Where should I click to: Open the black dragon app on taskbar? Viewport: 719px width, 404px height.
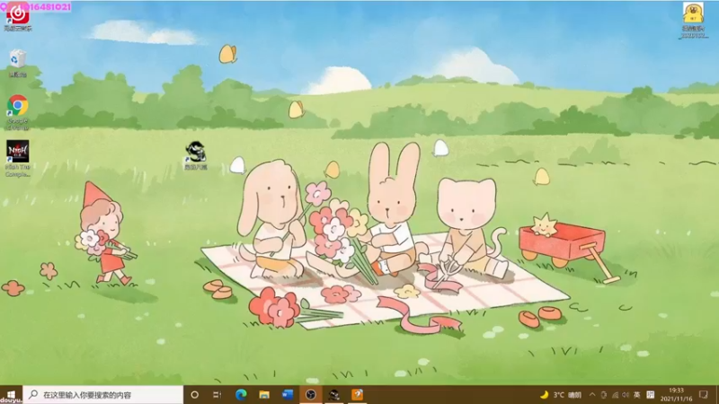pos(333,394)
